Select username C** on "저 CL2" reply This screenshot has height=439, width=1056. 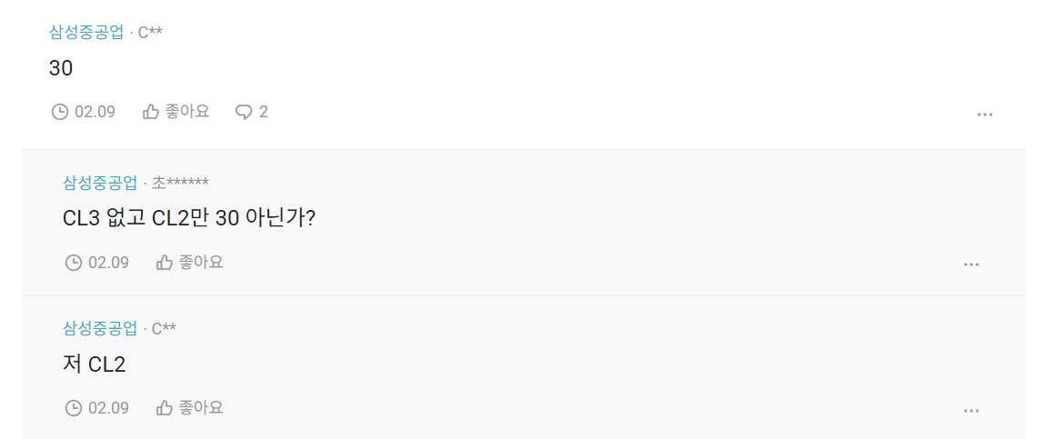point(164,329)
